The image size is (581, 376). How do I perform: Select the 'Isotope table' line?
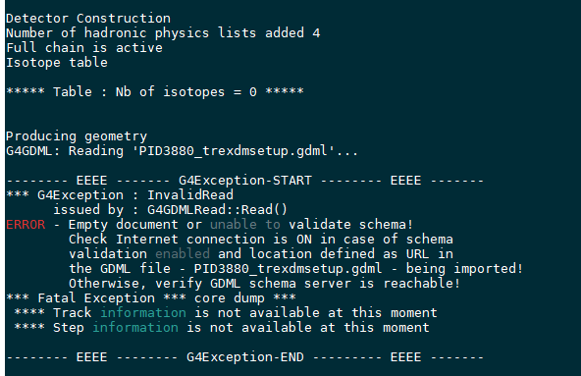tap(57, 62)
